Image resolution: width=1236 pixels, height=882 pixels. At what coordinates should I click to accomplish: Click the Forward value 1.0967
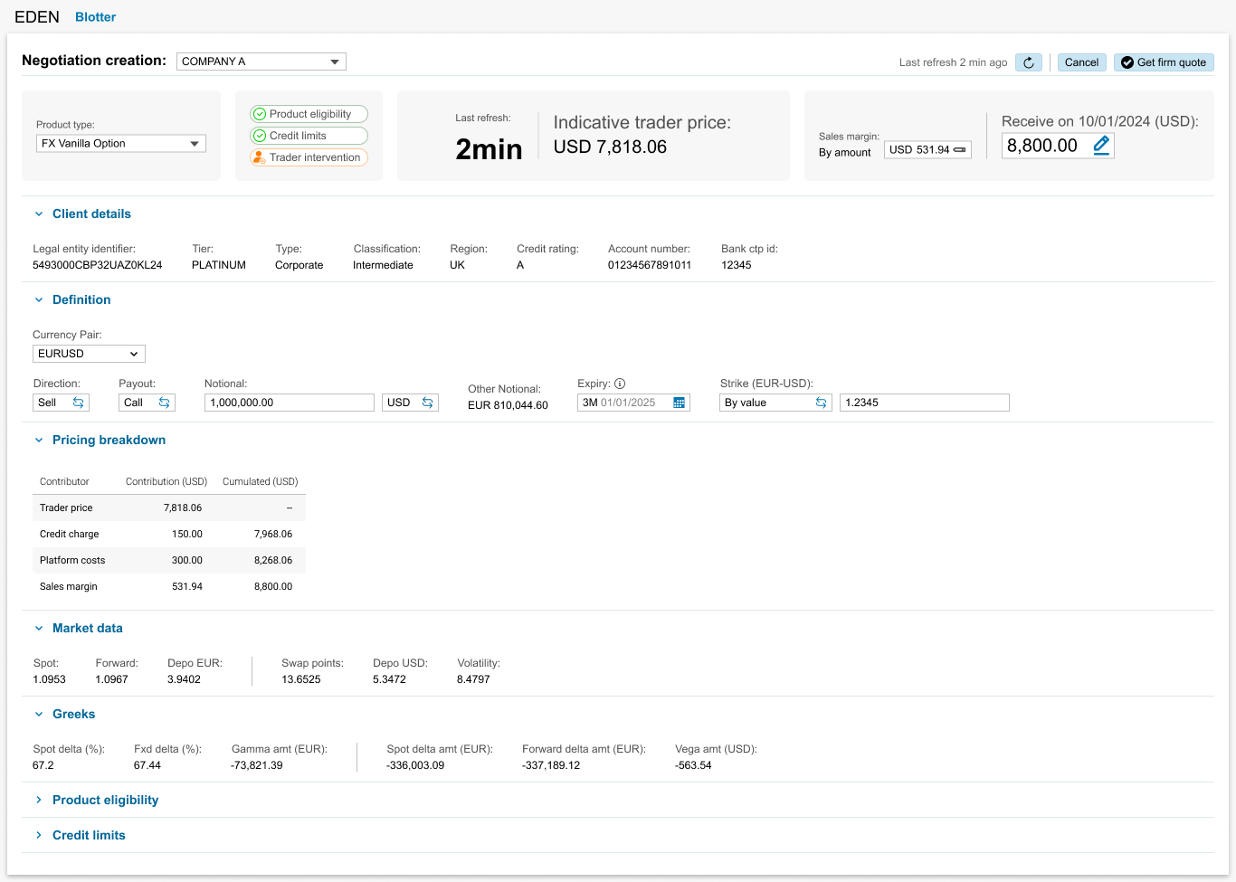pos(112,679)
